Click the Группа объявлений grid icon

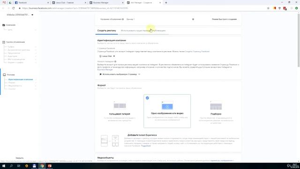click(x=4, y=42)
